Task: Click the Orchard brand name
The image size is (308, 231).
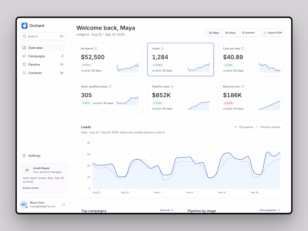Action: [x=37, y=26]
